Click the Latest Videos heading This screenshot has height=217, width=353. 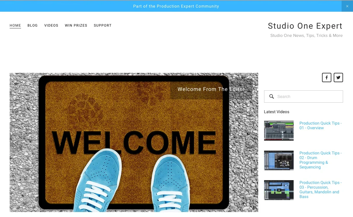(277, 112)
